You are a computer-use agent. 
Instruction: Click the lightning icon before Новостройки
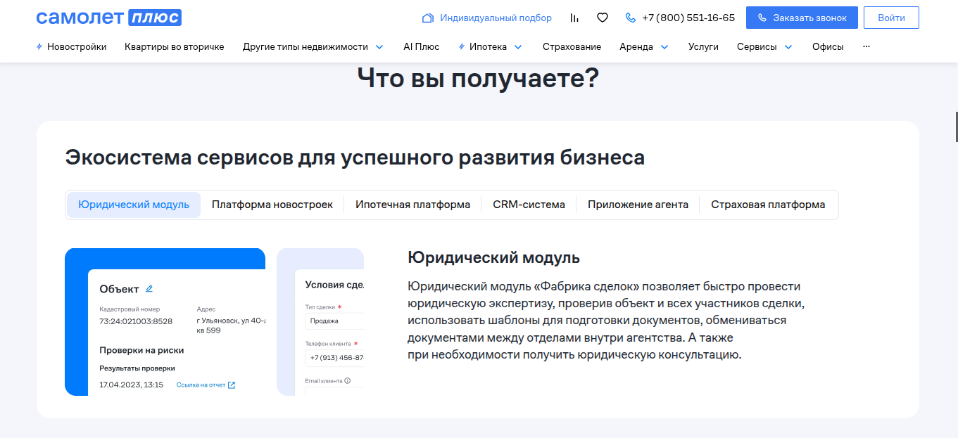click(x=39, y=46)
